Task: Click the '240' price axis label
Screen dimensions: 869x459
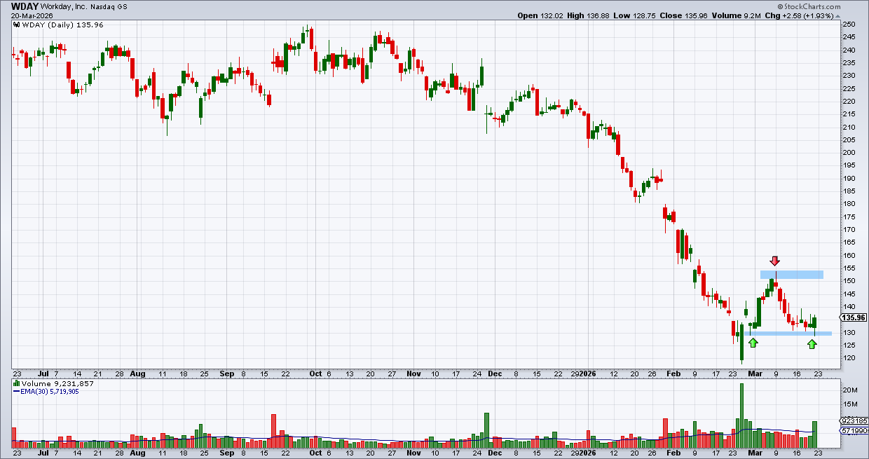Action: click(848, 50)
